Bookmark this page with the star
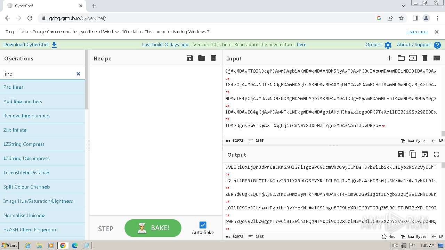The height and width of the screenshot is (250, 445). click(401, 18)
